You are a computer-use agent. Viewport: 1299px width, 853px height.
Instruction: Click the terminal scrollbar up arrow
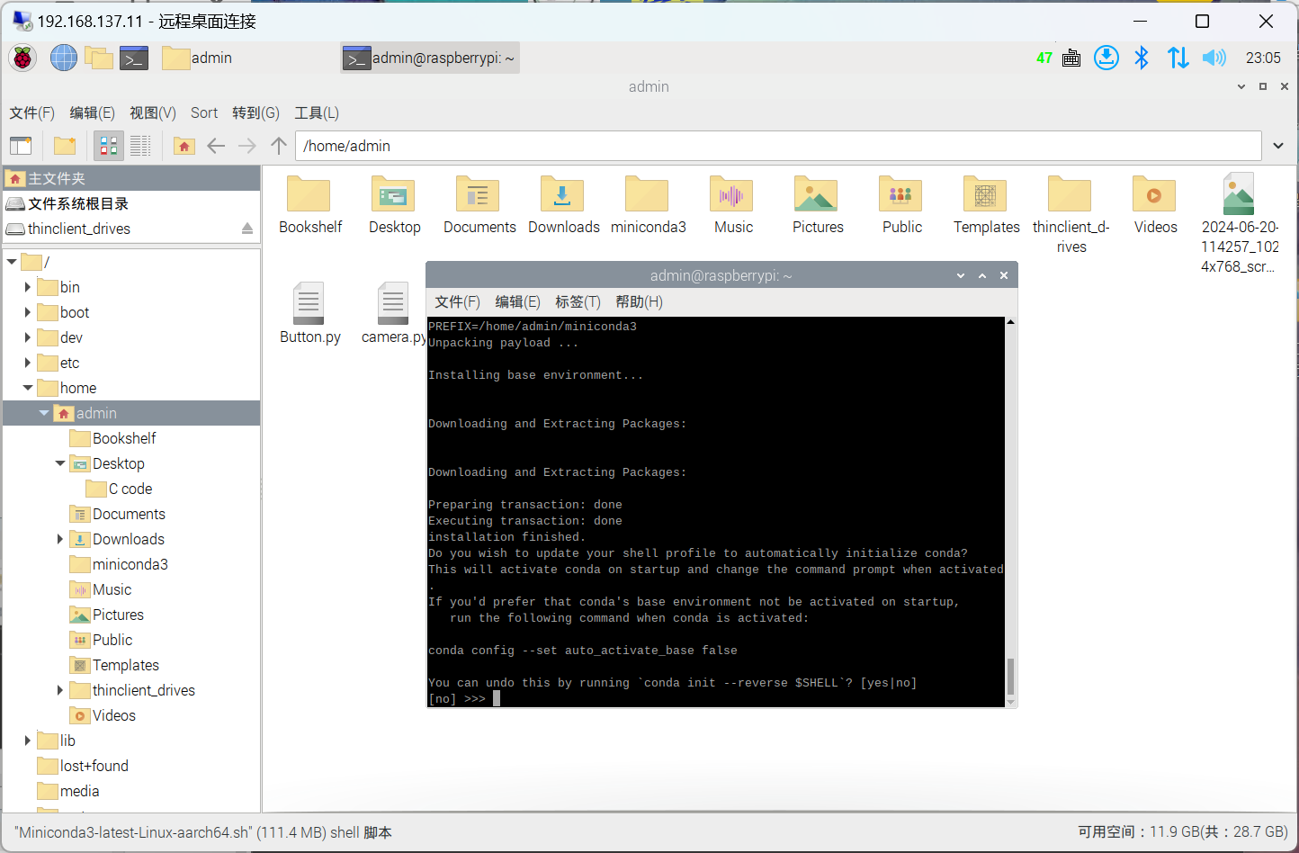[1010, 322]
